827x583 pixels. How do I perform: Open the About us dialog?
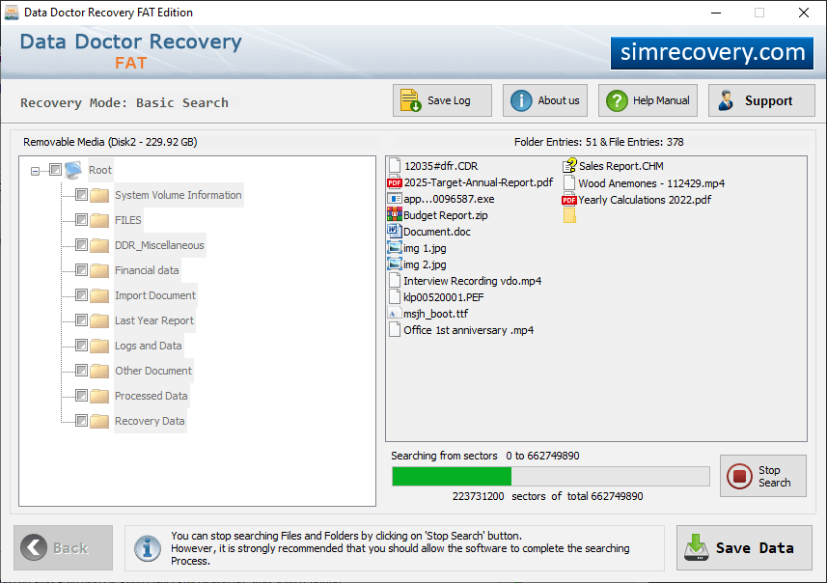pyautogui.click(x=545, y=100)
